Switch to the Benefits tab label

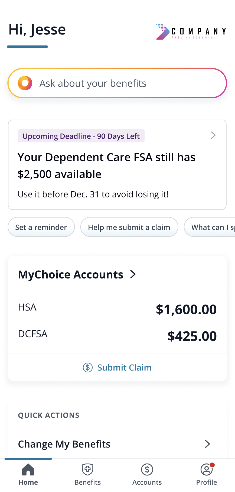click(x=88, y=482)
